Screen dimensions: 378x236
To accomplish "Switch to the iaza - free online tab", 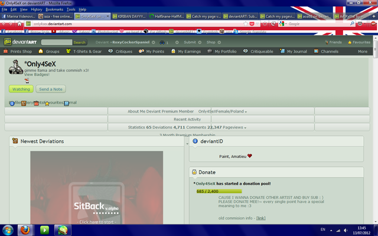I will (56, 17).
